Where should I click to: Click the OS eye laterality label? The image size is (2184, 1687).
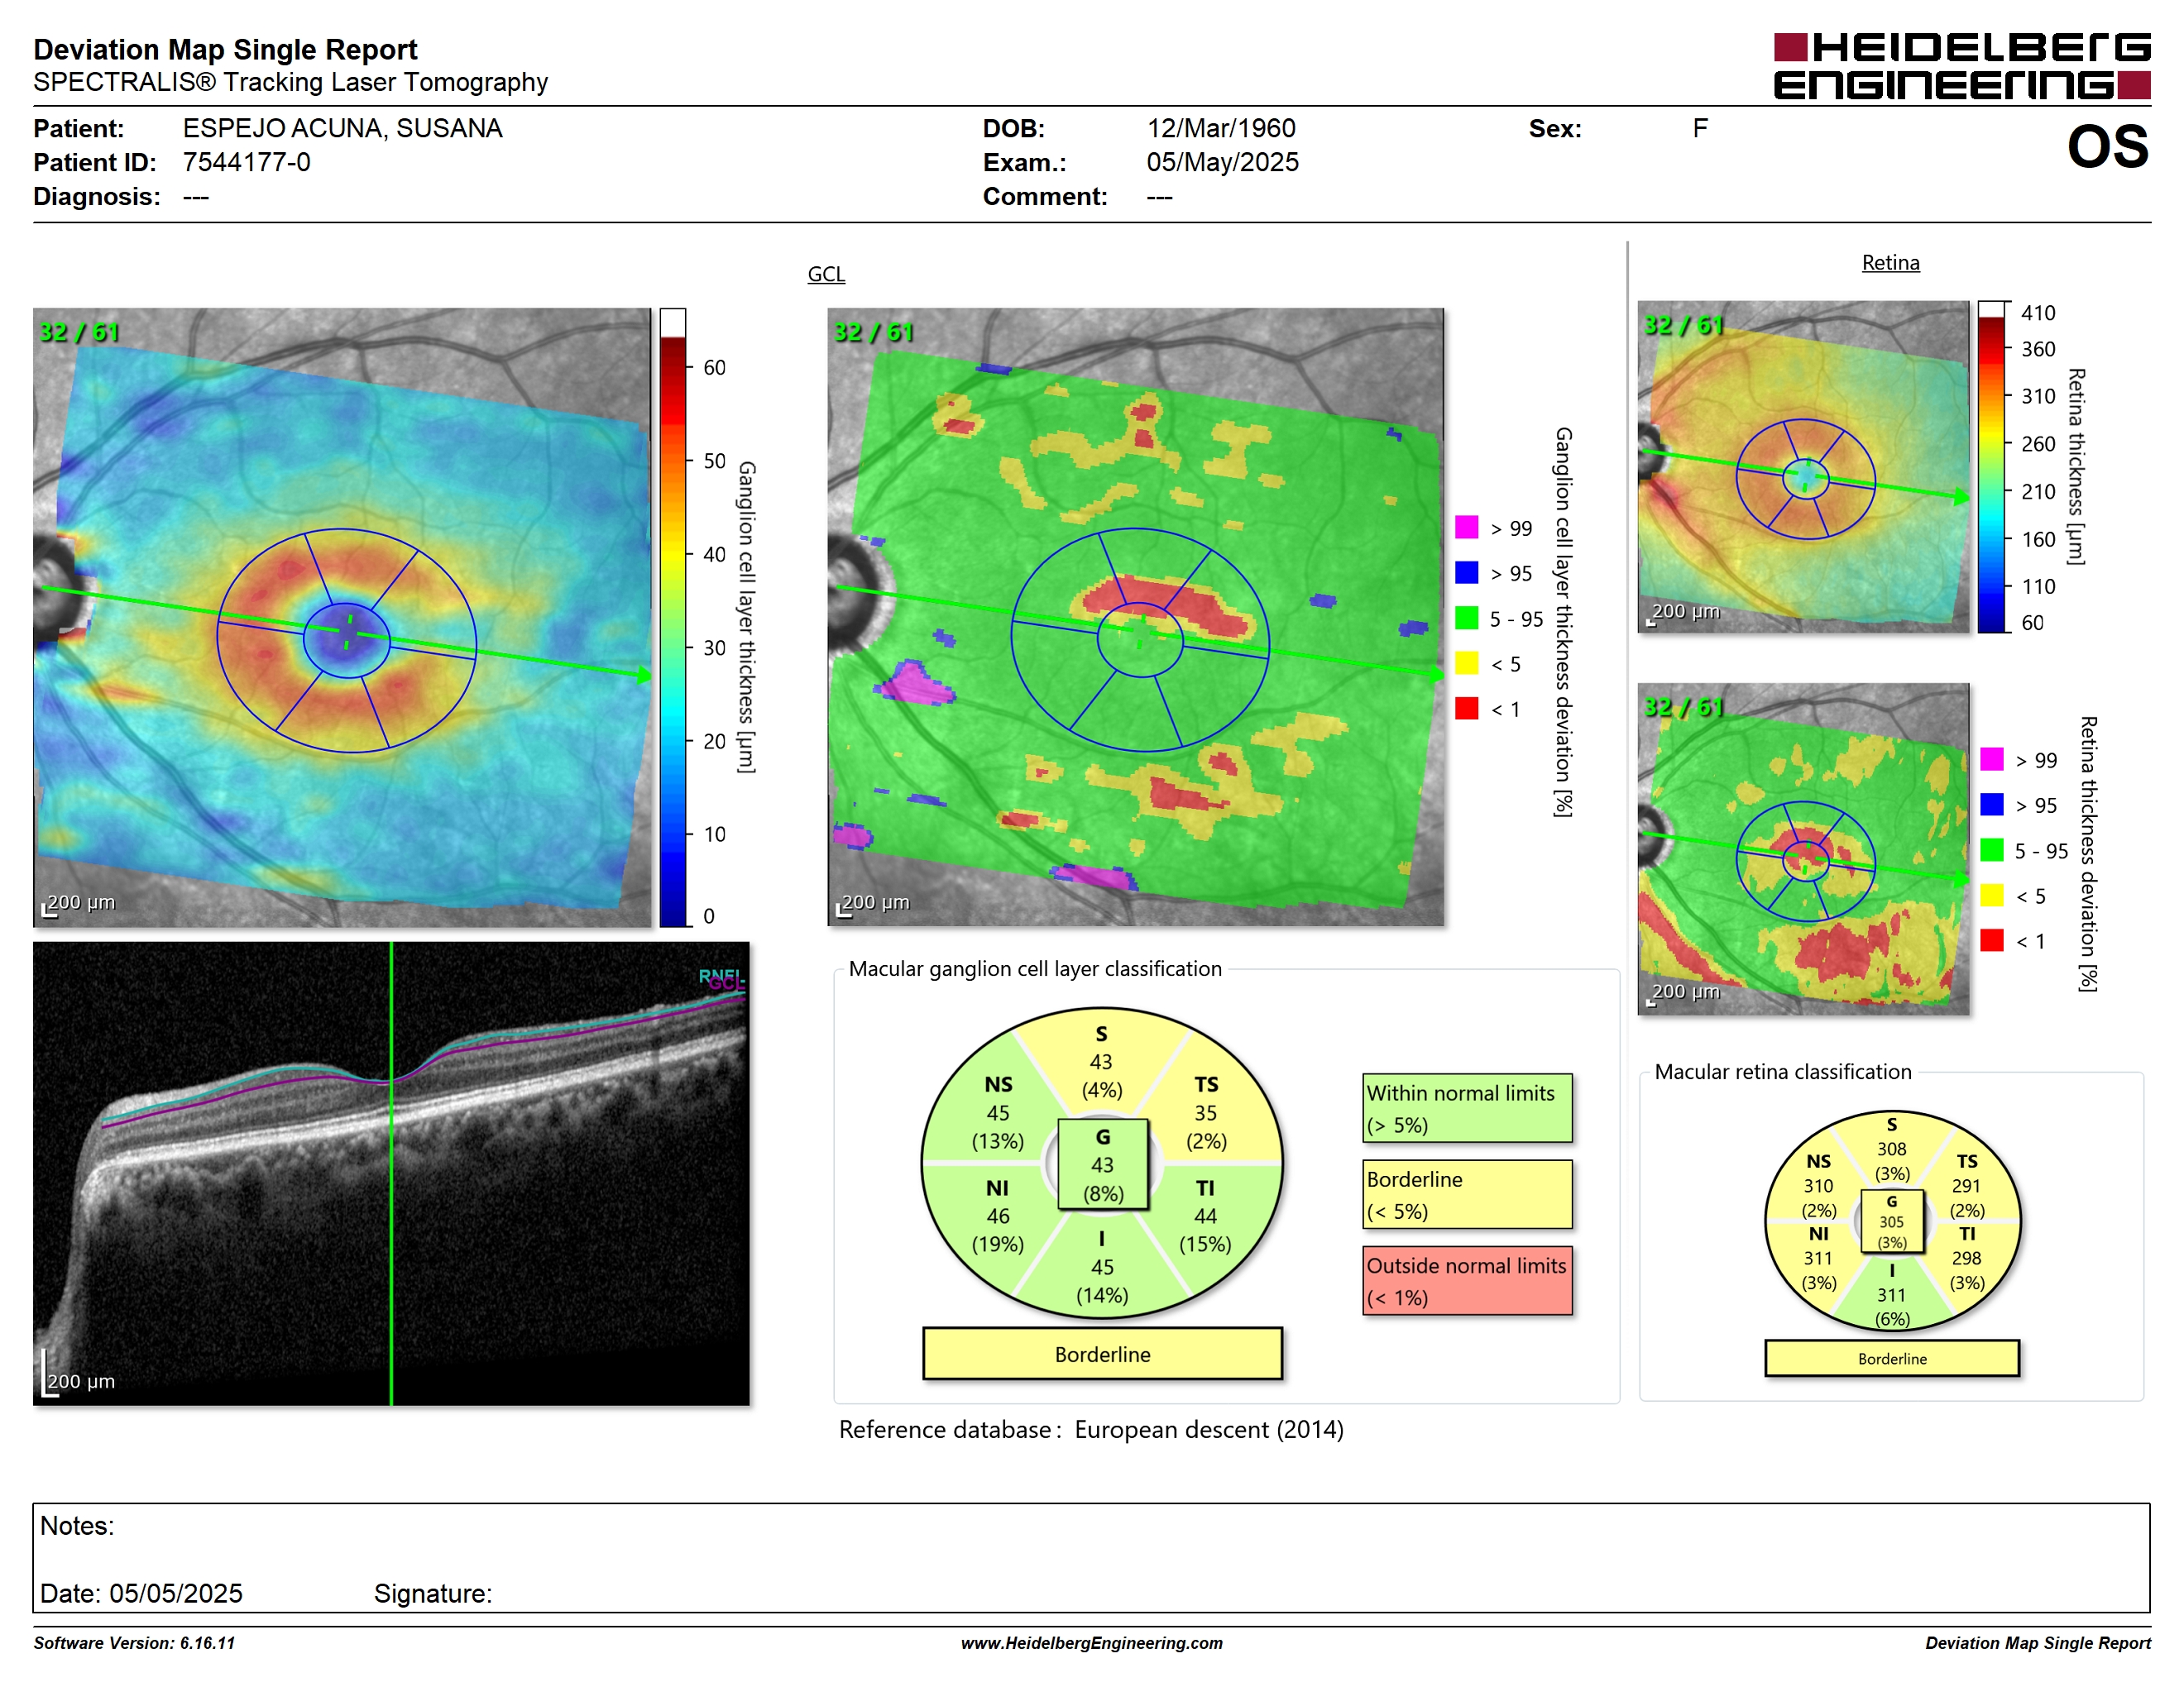(2107, 147)
